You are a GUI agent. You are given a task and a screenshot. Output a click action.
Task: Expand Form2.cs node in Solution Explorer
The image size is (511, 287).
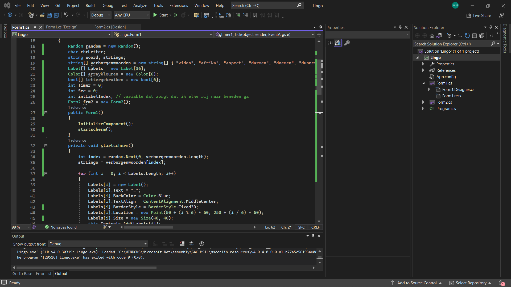tap(423, 102)
